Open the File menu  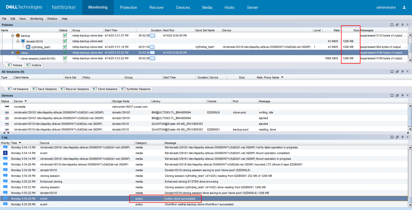click(x=4, y=19)
